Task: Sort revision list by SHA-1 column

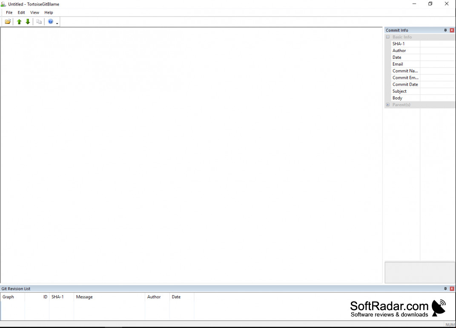Action: coord(61,297)
